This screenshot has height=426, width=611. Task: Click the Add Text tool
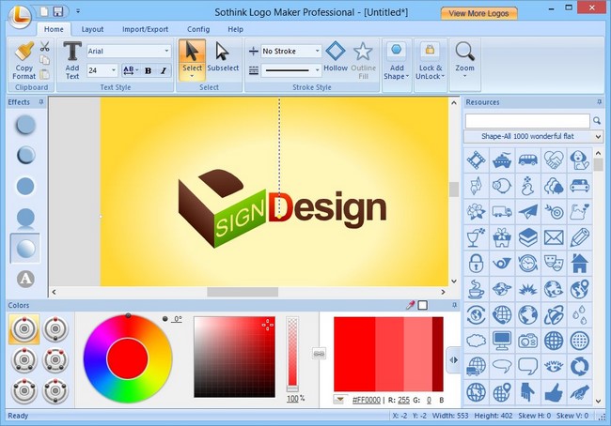(71, 59)
